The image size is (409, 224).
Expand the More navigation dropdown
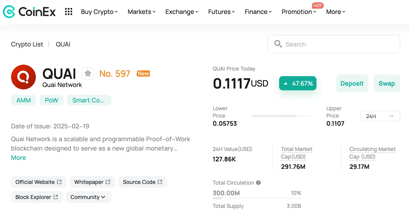tap(336, 12)
